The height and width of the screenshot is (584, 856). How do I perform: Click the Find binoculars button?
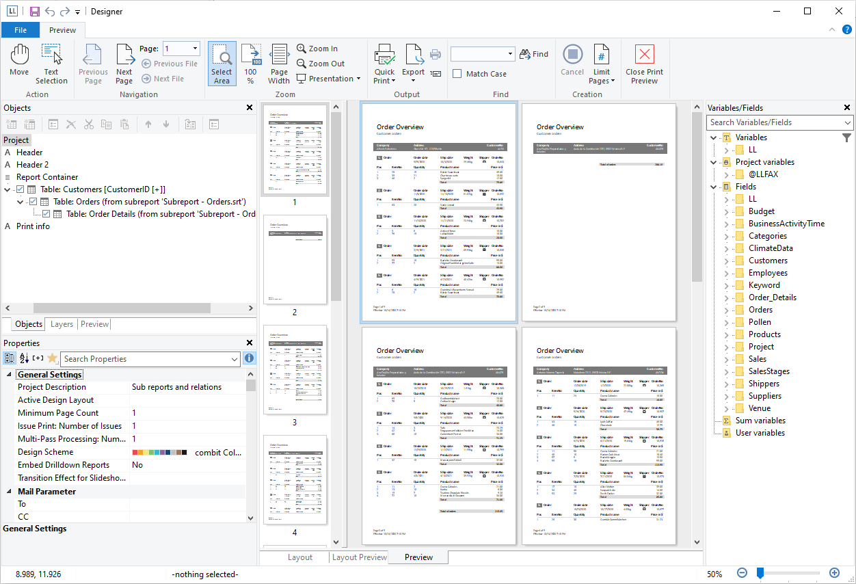pyautogui.click(x=534, y=54)
